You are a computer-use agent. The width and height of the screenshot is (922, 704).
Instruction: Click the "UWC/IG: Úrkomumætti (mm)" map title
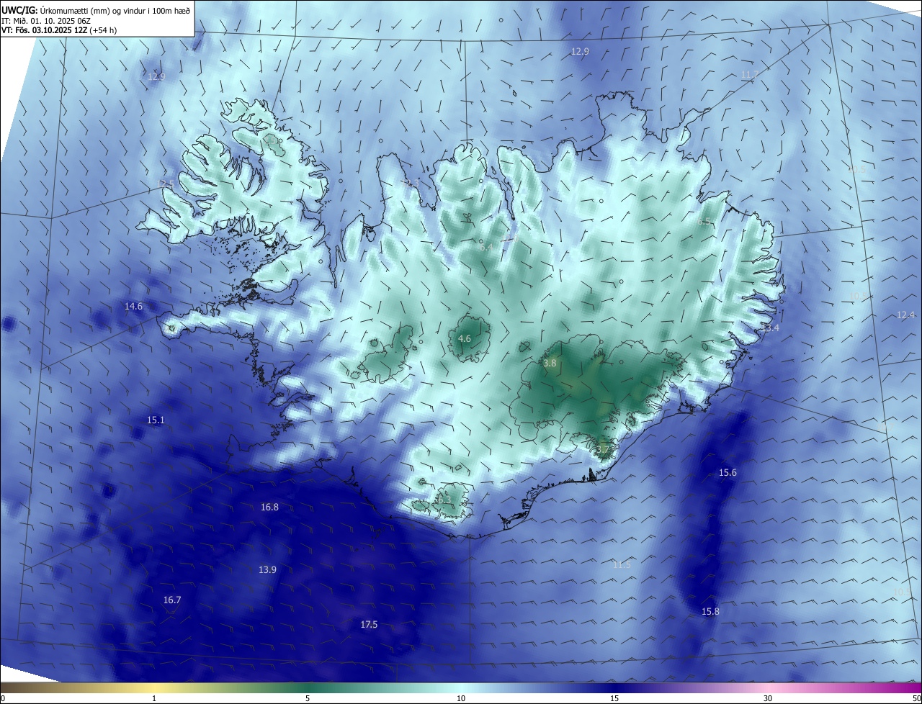tap(97, 10)
